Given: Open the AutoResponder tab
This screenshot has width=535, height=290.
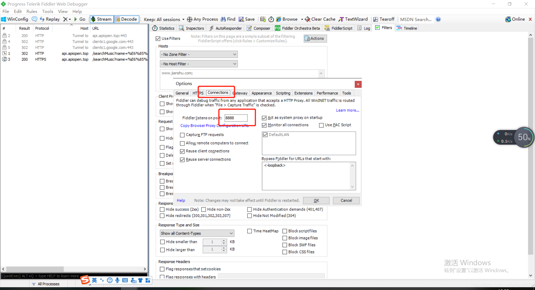Looking at the screenshot, I should [225, 28].
